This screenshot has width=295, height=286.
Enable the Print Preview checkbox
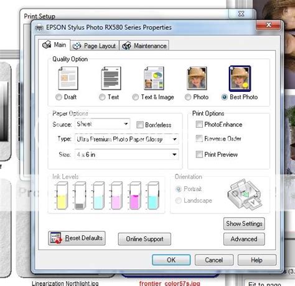[x=199, y=154]
